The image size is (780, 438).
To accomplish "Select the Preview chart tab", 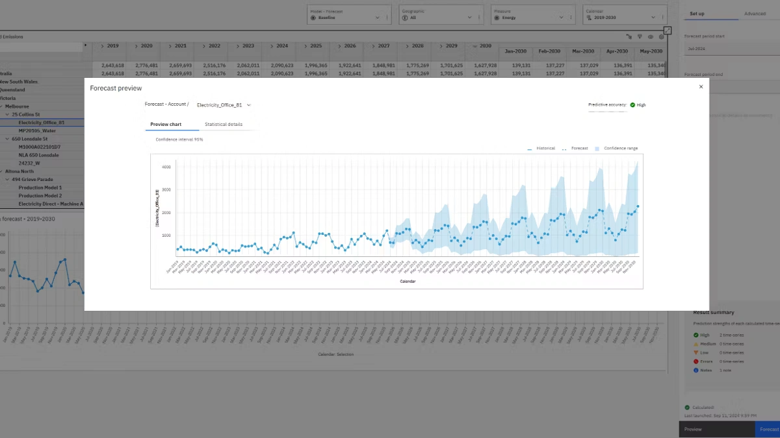I will coord(166,124).
